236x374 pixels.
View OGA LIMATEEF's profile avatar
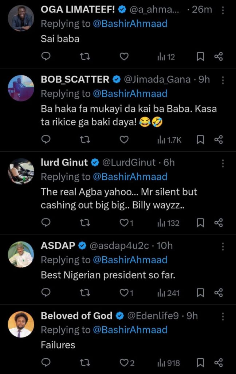pos(21,18)
